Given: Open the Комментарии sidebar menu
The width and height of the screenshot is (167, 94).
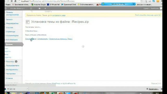Looking at the screenshot, I should (x=12, y=36).
